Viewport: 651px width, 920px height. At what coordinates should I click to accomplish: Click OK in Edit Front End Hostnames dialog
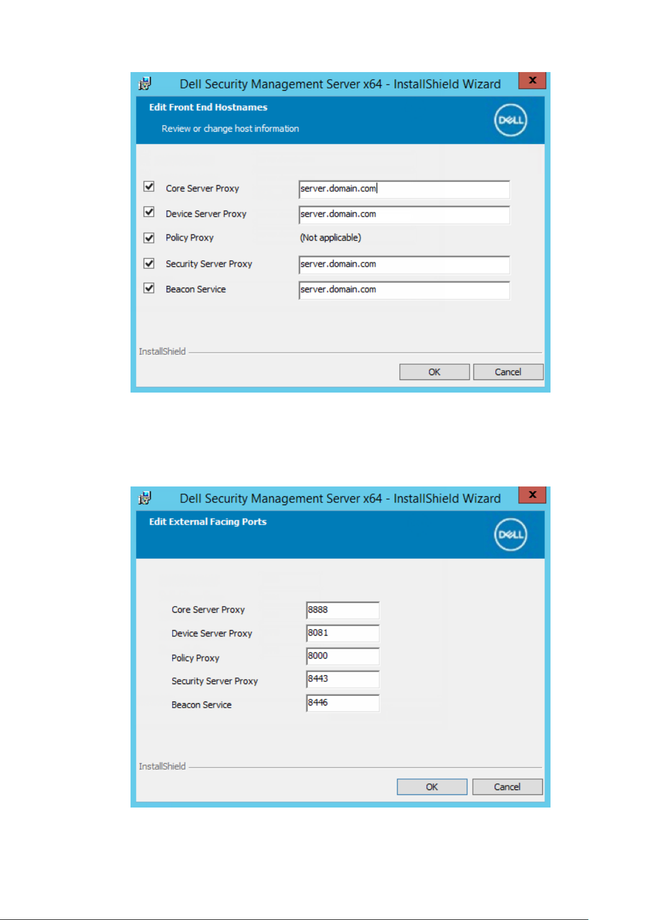point(434,372)
